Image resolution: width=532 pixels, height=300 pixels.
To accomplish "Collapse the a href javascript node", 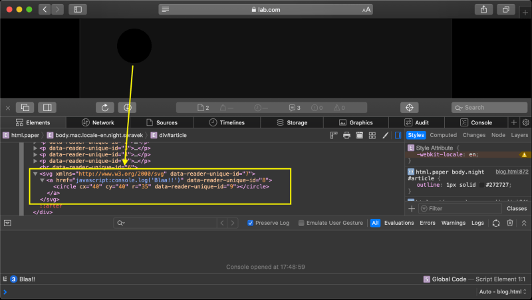I will (42, 180).
